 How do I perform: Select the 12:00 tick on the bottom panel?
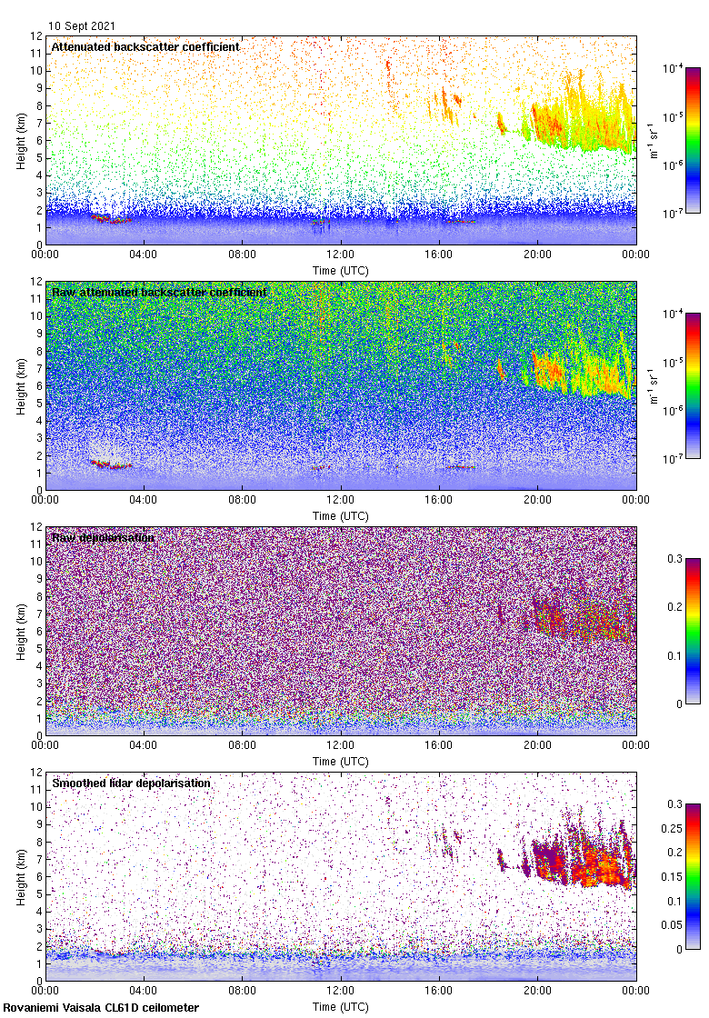pyautogui.click(x=341, y=990)
